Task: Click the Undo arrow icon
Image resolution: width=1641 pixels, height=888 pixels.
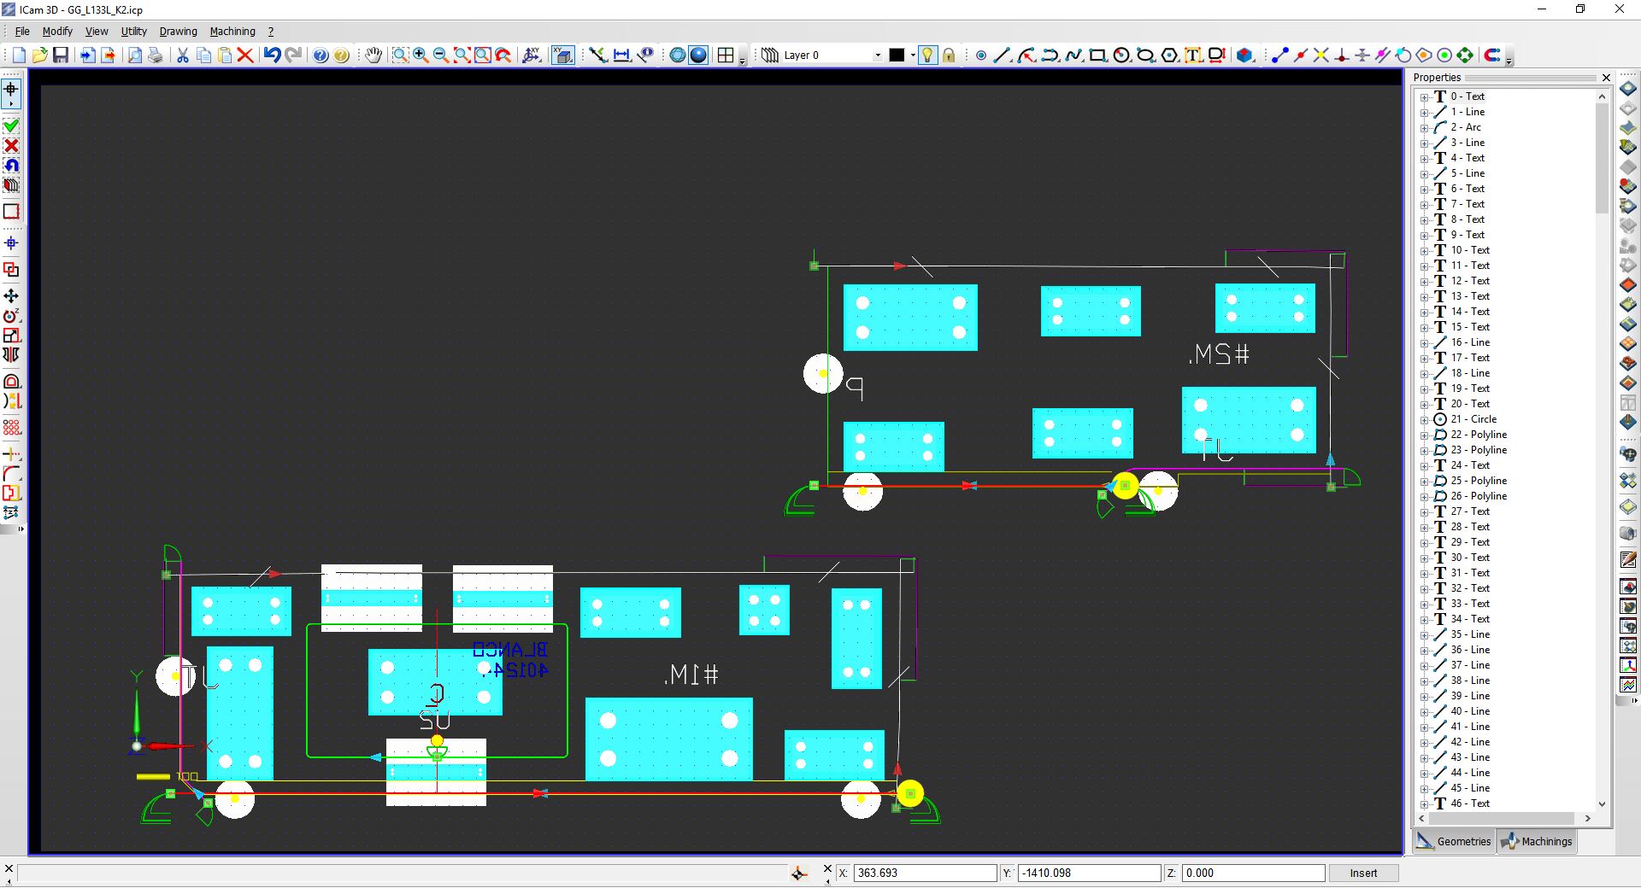Action: (x=272, y=55)
